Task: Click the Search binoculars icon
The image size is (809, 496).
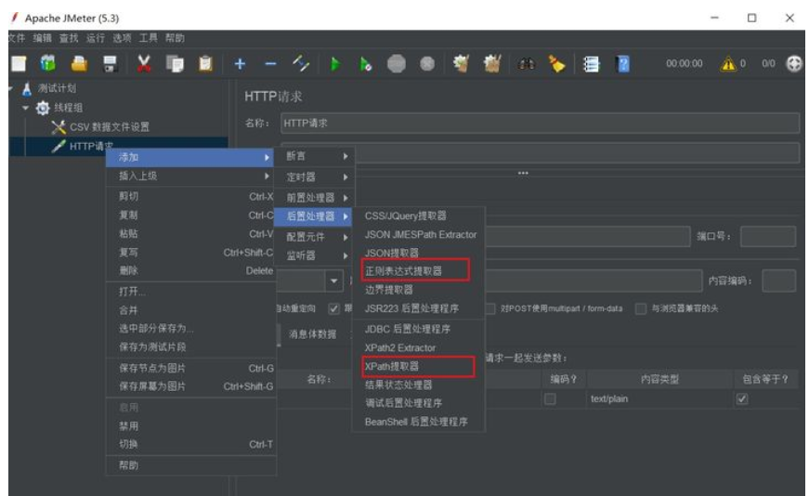Action: (x=527, y=64)
